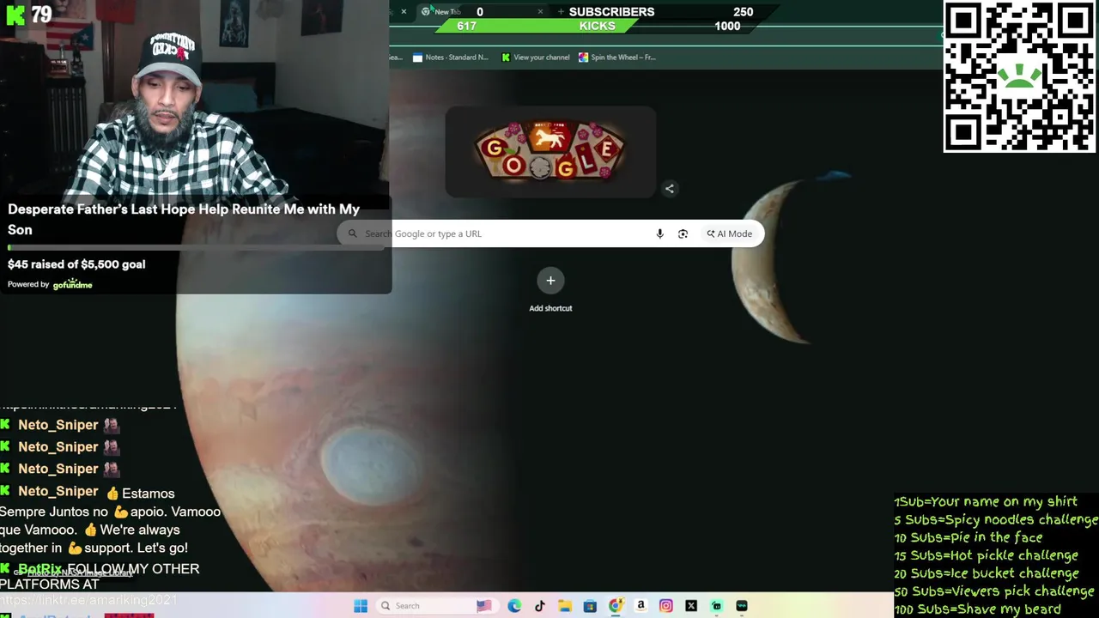Click '100 Subs=Shave my beard' text
This screenshot has height=618, width=1099.
[977, 609]
